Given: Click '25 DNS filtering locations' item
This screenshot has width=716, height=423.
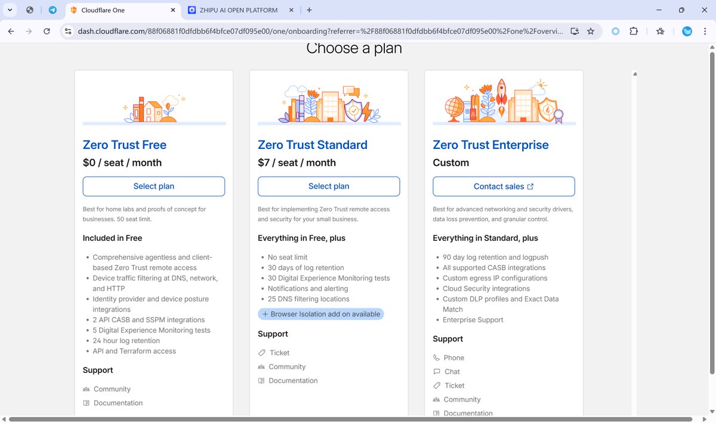Looking at the screenshot, I should (308, 299).
